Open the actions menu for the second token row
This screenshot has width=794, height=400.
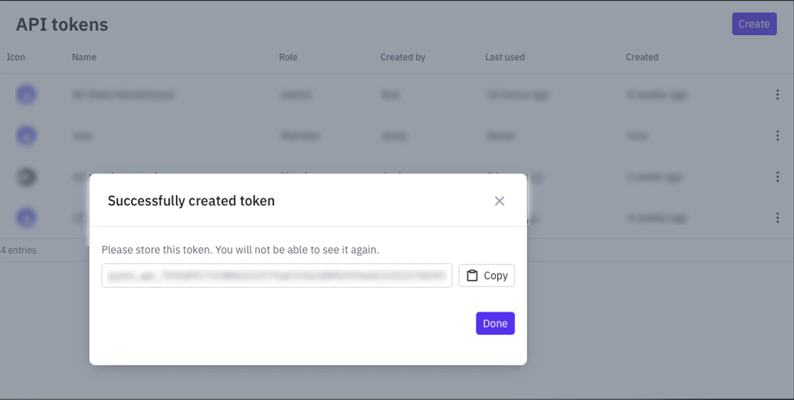[777, 135]
